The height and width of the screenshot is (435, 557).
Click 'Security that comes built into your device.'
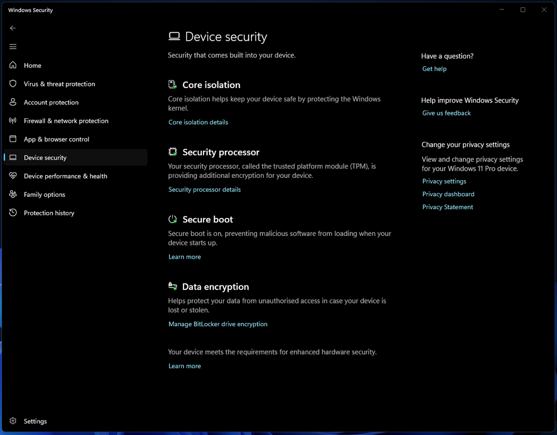pos(231,55)
